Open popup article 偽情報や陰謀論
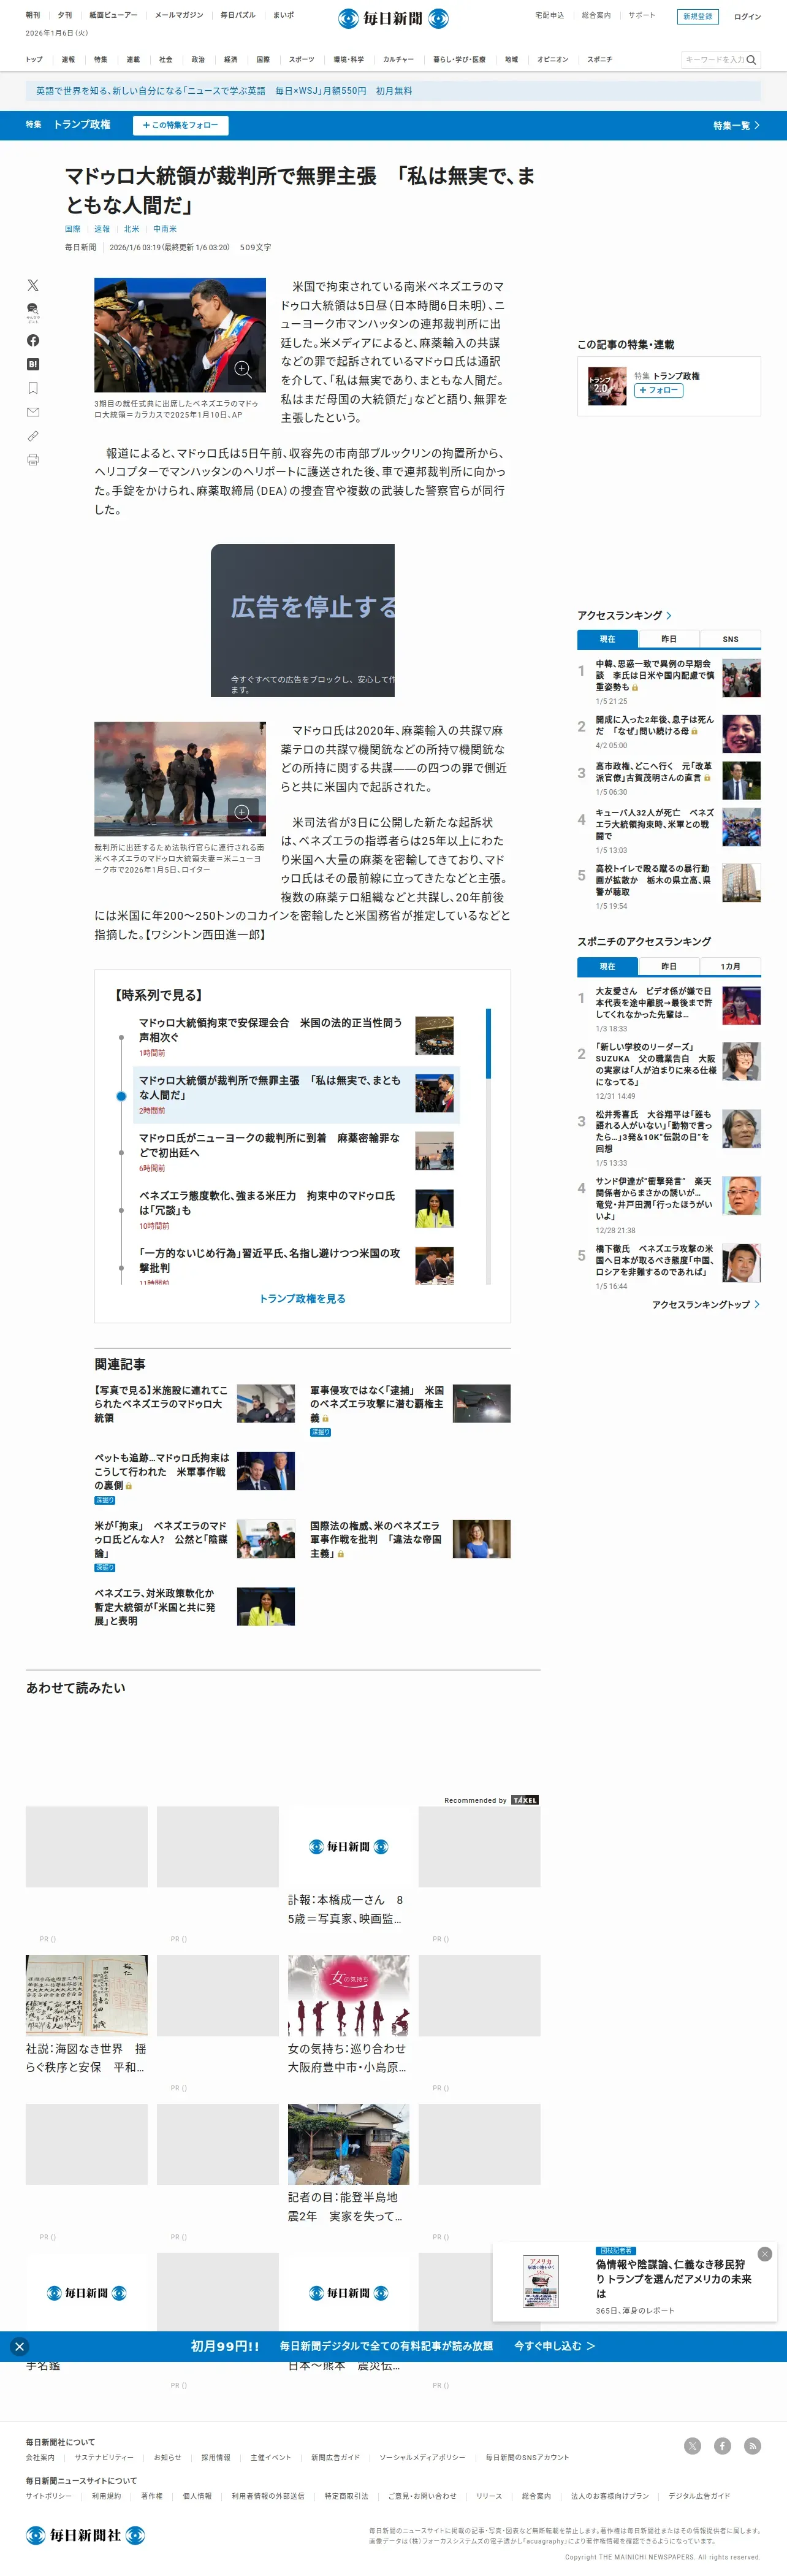 pyautogui.click(x=673, y=2278)
